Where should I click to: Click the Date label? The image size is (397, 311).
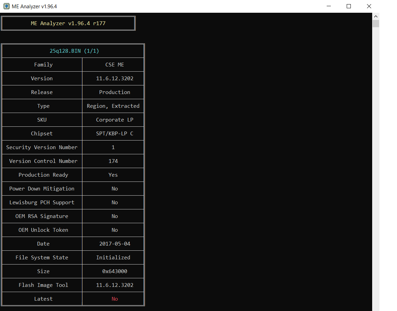click(43, 244)
